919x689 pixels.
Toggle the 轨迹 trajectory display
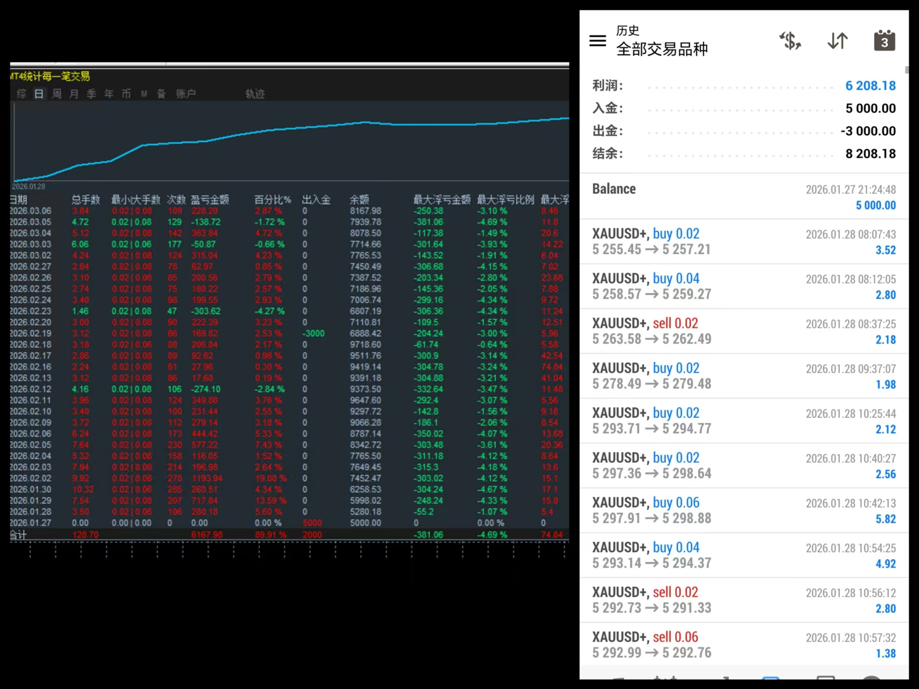254,93
